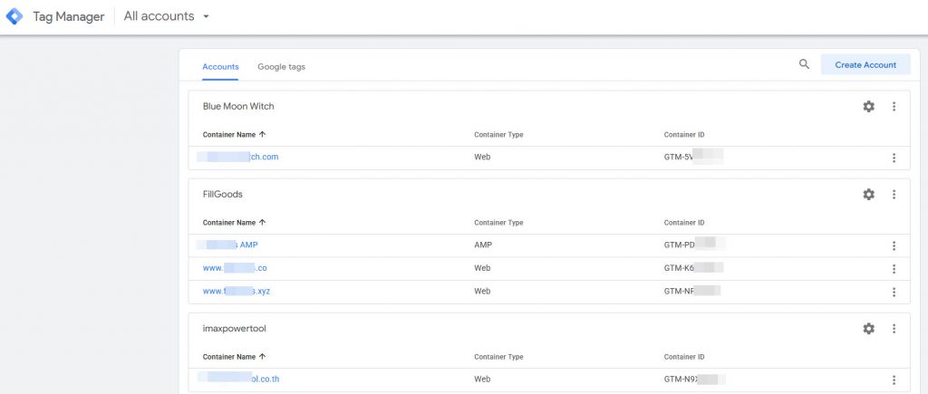928x394 pixels.
Task: Click the search magnifier icon
Action: click(x=804, y=64)
